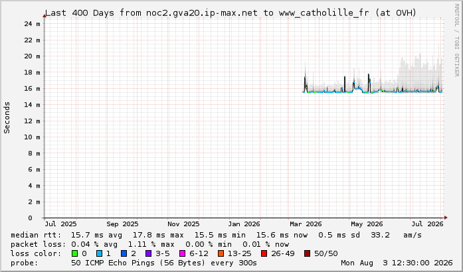The width and height of the screenshot is (463, 272).
Task: Click the 'packet loss:' legend label
Action: [x=39, y=245]
